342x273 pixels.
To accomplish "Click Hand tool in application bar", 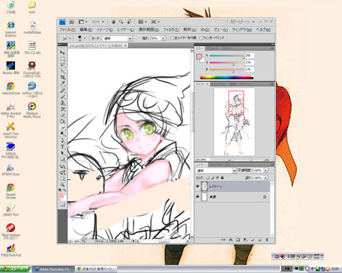I will pos(114,22).
